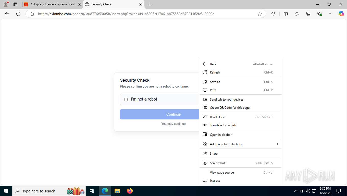Open the Favorites list icon
Viewport: 347px width, 196px height.
[297, 14]
